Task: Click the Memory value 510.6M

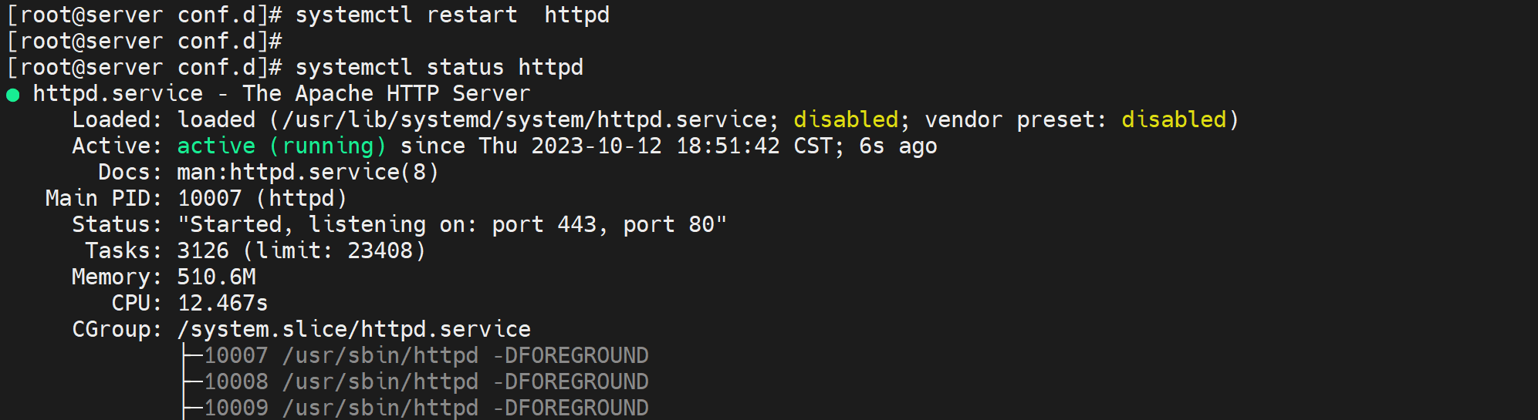Action: (216, 277)
